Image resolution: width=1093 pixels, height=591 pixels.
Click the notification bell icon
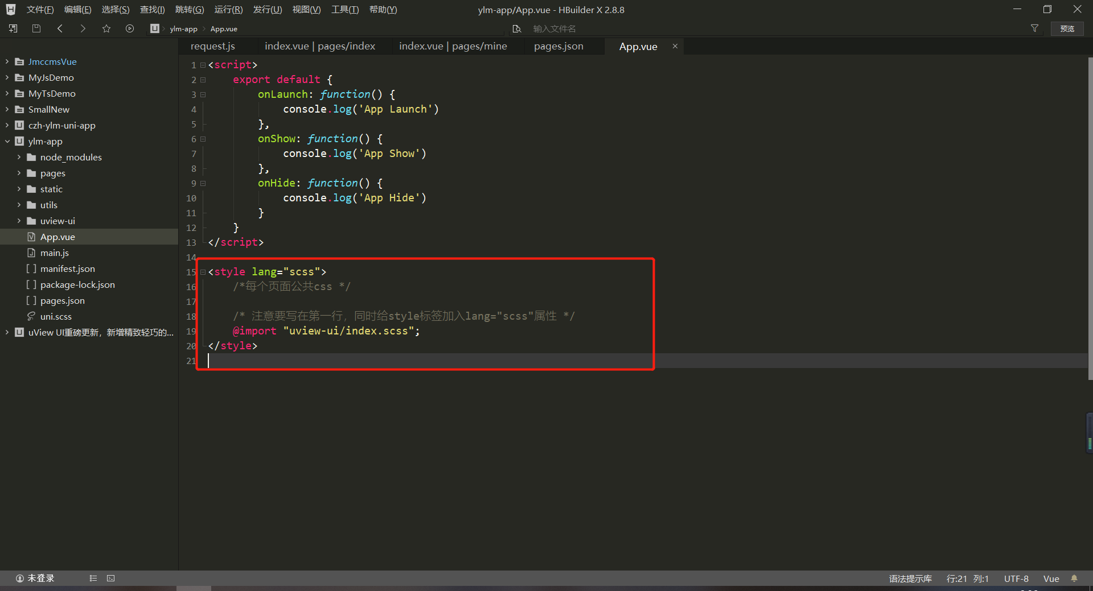tap(1074, 578)
